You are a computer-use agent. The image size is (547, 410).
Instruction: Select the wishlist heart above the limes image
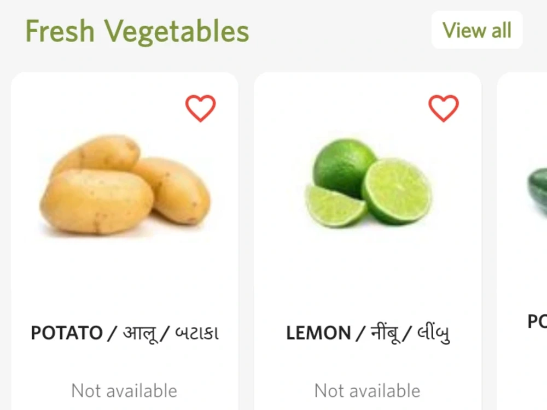tap(443, 108)
